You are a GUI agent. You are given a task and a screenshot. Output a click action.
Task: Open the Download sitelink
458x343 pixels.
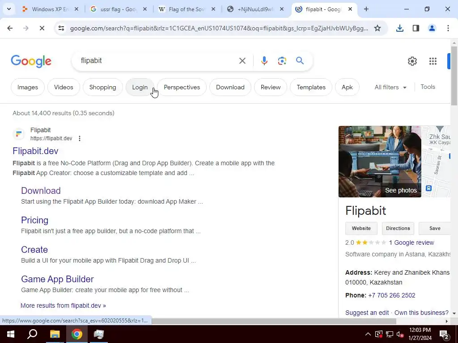(41, 190)
